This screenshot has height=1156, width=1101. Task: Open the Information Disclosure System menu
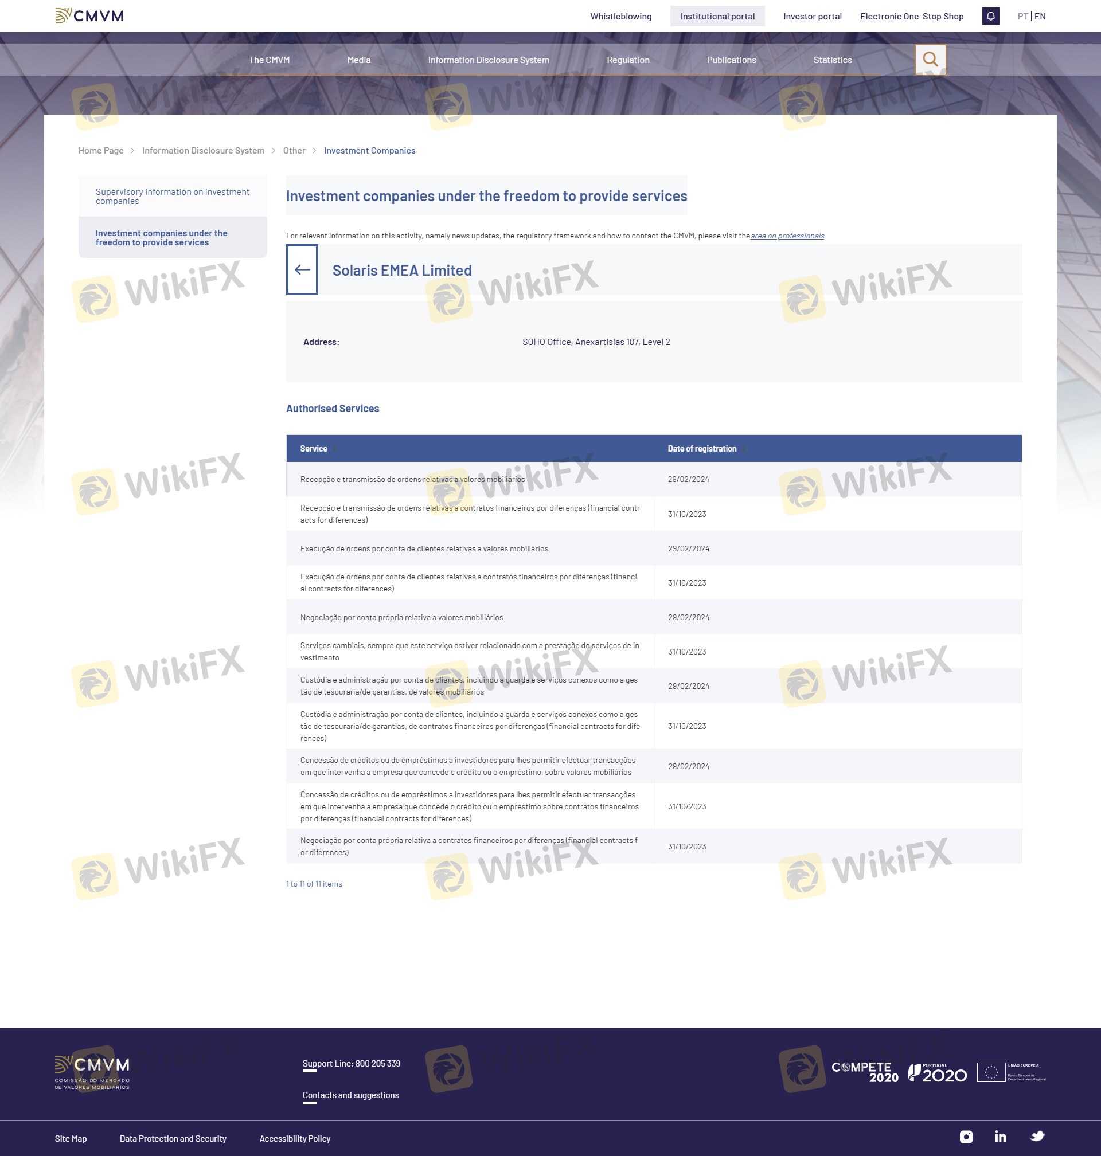489,60
